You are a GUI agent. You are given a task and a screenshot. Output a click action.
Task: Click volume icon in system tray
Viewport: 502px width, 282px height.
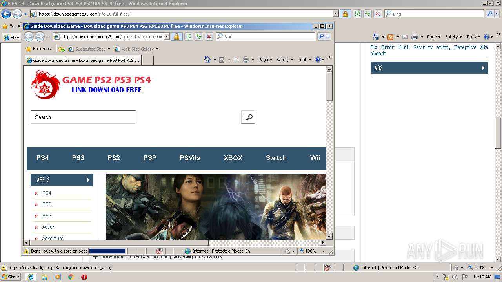[455, 277]
